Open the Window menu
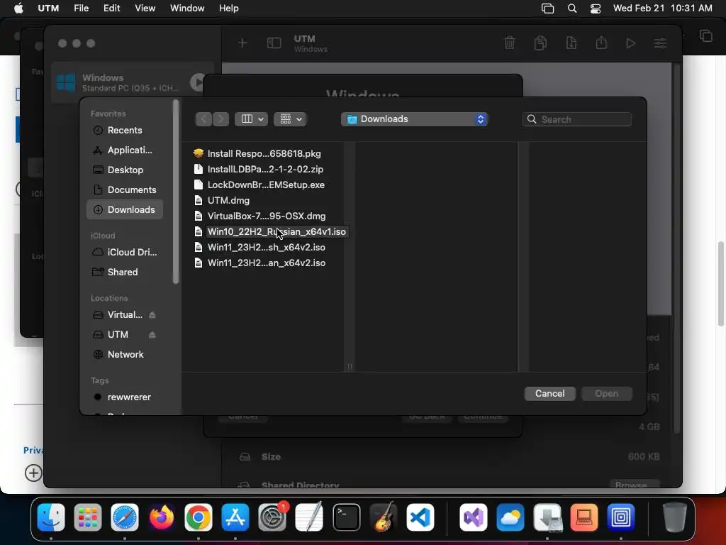726x545 pixels. point(187,9)
